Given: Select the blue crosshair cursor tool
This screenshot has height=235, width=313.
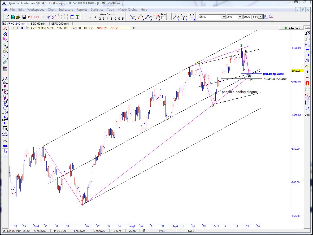Looking at the screenshot, I should (x=5, y=157).
